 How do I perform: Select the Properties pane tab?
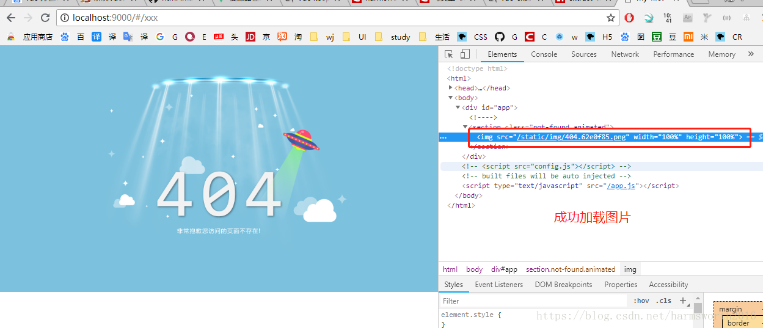tap(621, 285)
